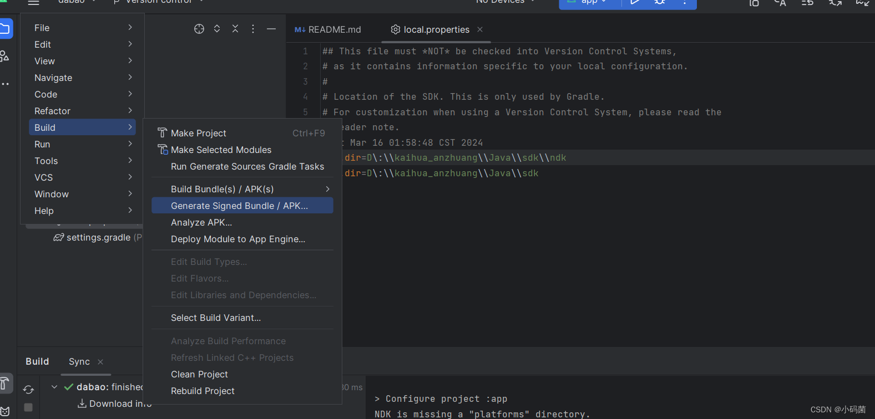Expand the Code submenu chevron

[130, 94]
